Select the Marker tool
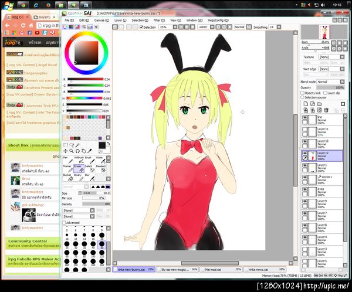Image resolution: width=352 pixels, height=292 pixels. [x=68, y=168]
